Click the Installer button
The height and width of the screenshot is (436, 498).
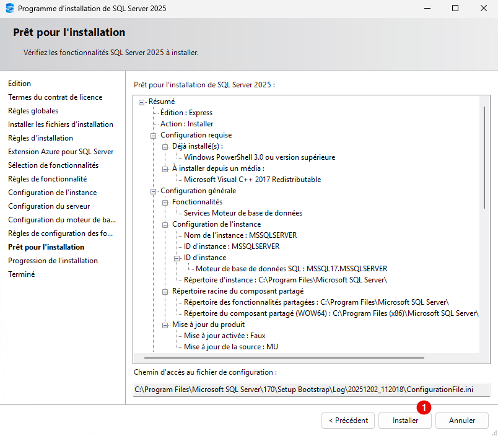(405, 421)
